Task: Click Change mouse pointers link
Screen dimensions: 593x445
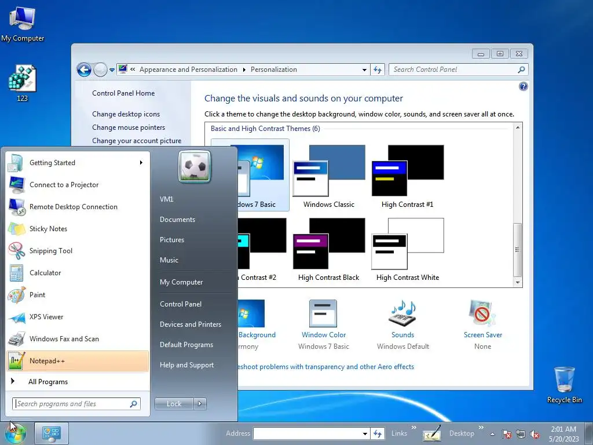Action: click(129, 127)
